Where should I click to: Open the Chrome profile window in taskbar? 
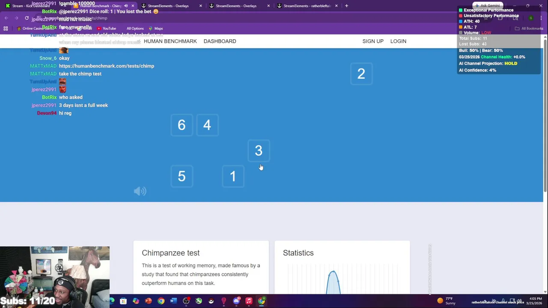tap(262, 301)
